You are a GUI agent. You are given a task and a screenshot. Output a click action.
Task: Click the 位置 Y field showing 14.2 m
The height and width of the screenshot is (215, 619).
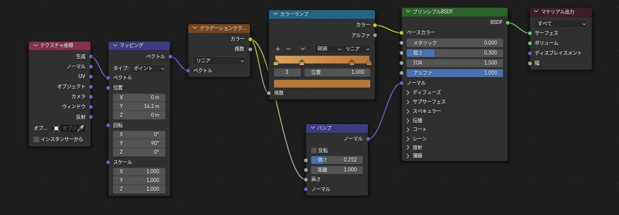click(139, 106)
